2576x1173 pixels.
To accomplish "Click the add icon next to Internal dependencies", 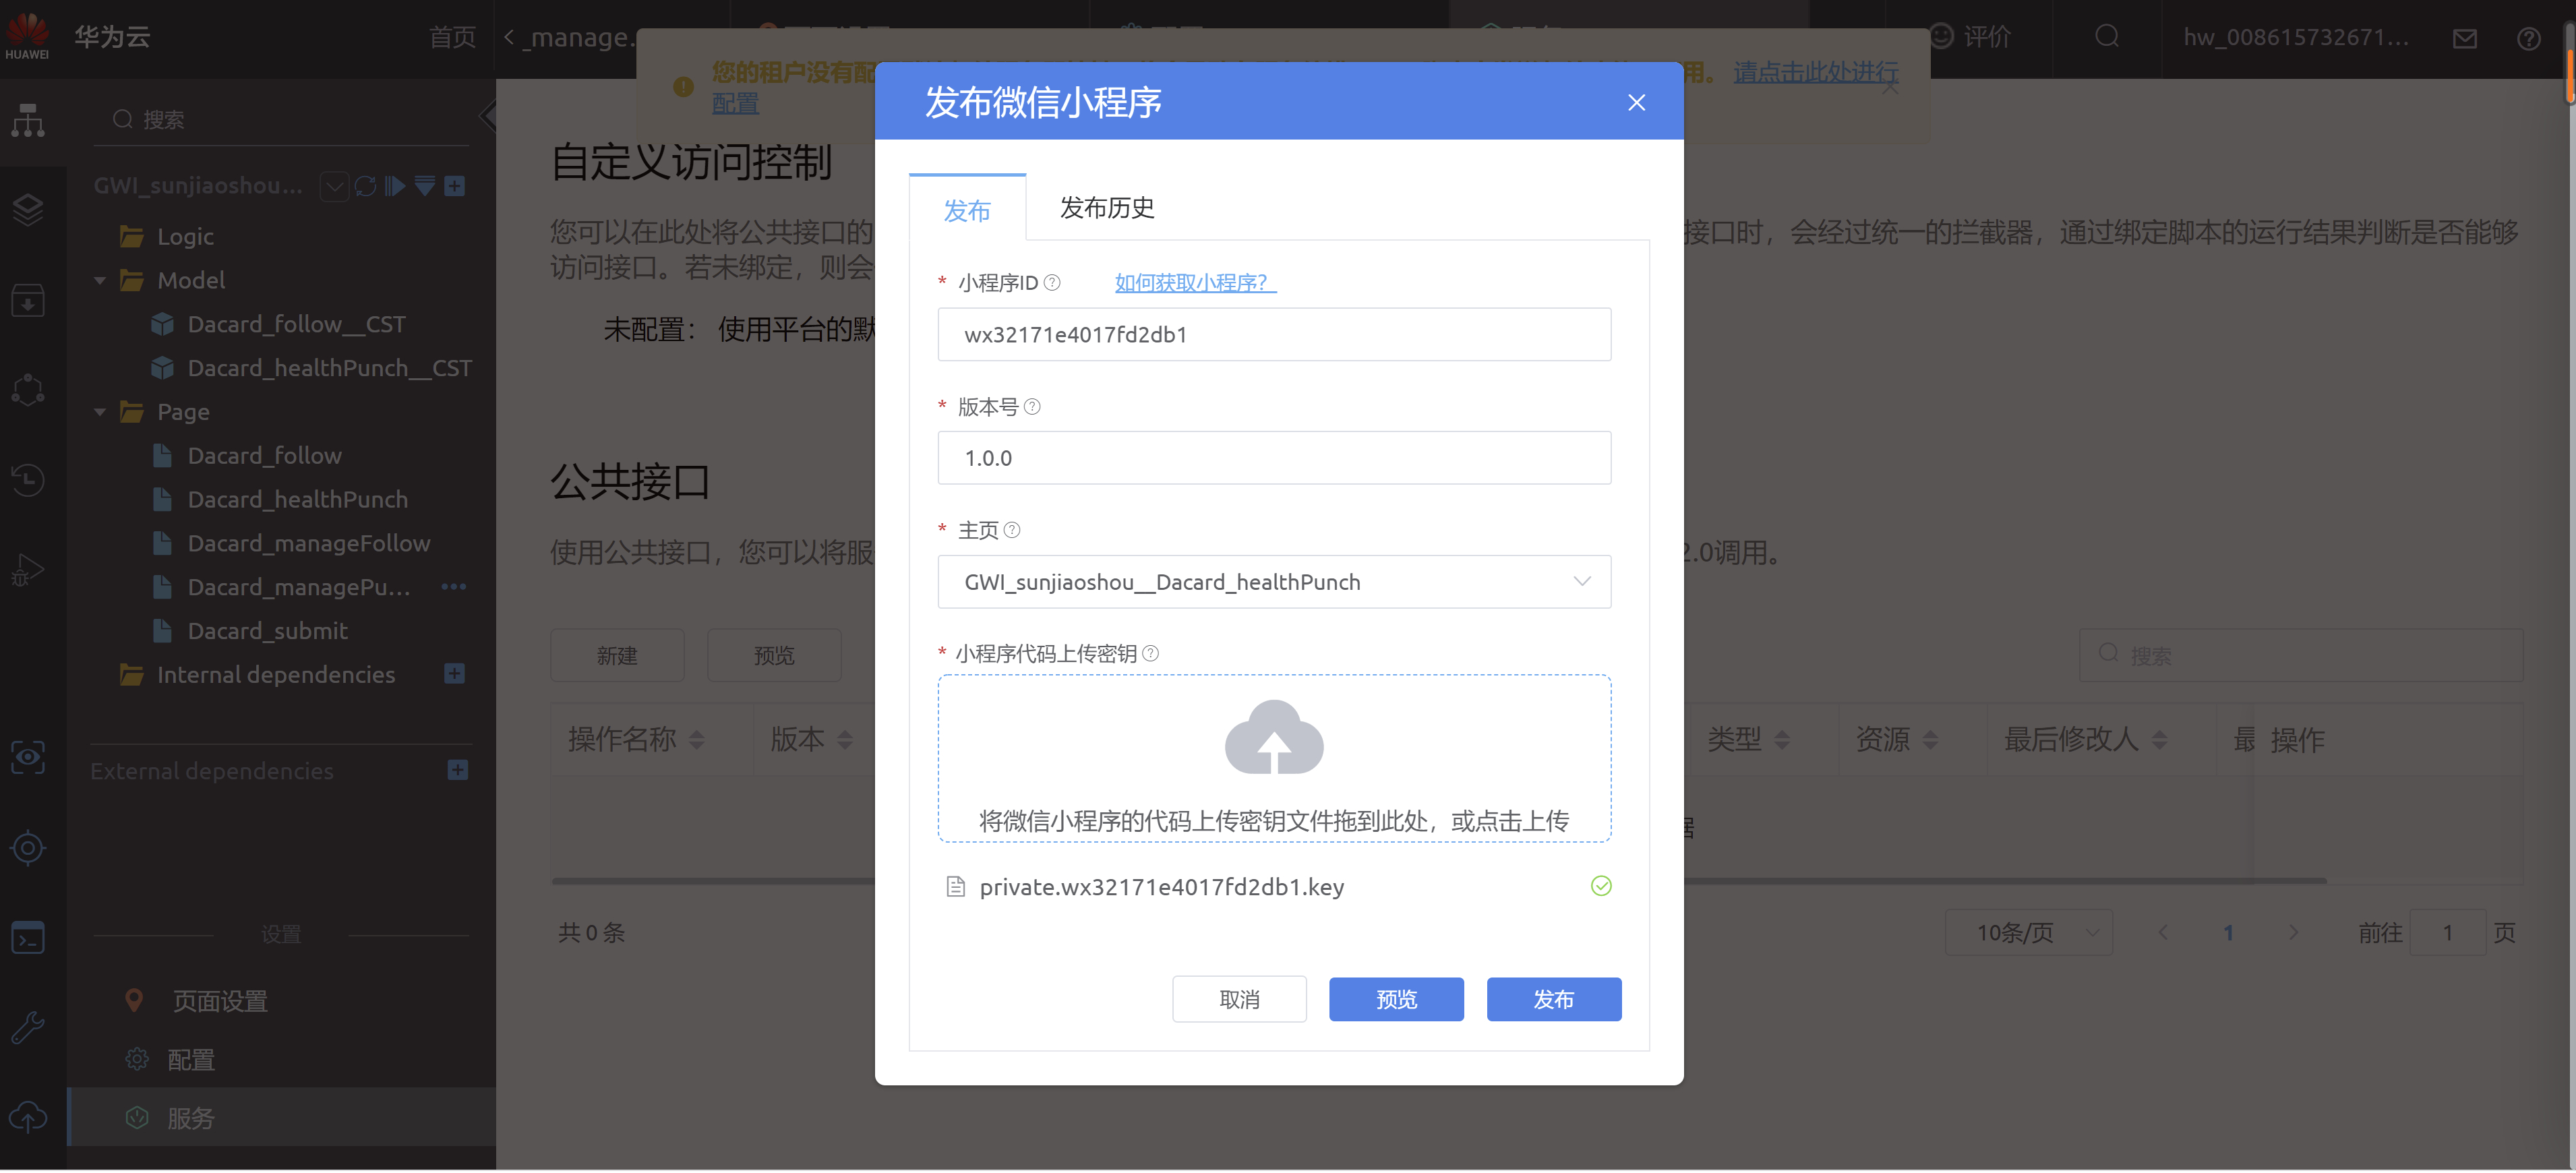I will click(x=454, y=675).
